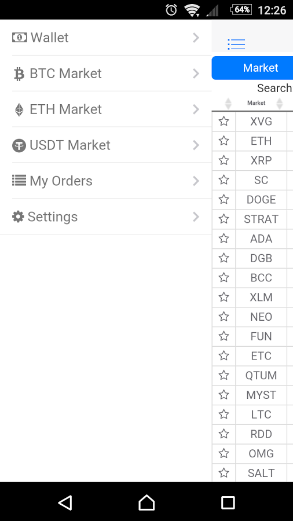Tap the Tether USDT icon
The width and height of the screenshot is (293, 521).
click(x=19, y=145)
